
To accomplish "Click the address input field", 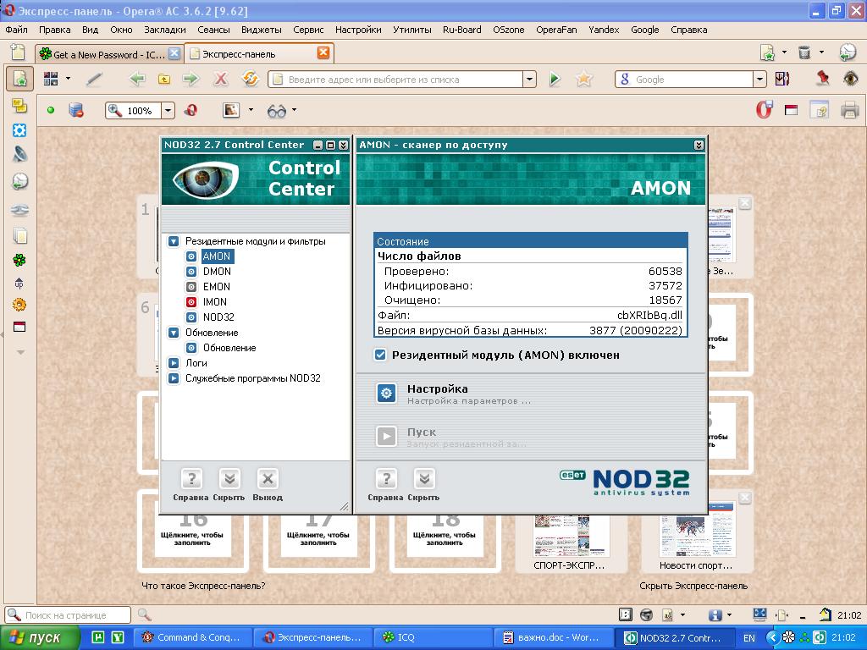I will point(396,80).
